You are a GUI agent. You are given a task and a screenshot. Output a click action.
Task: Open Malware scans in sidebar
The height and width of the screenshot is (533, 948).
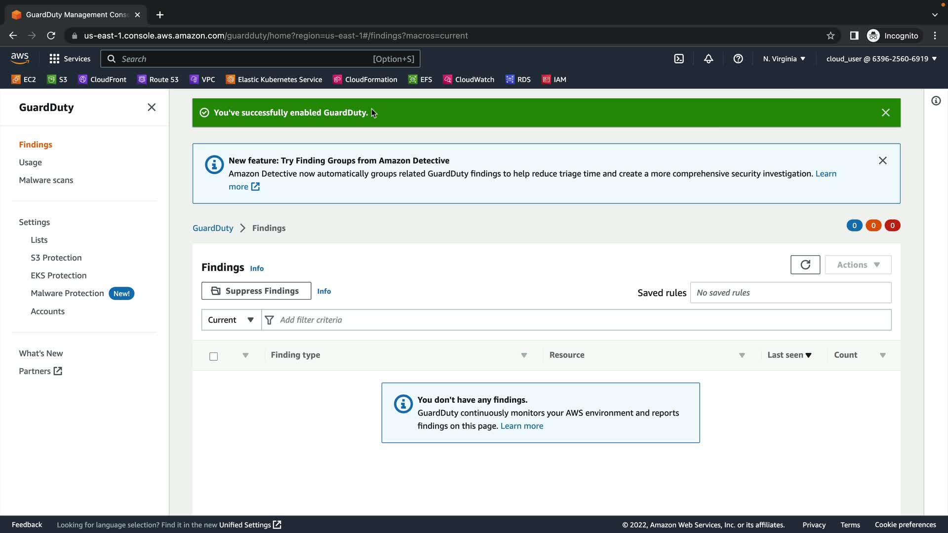(x=46, y=180)
